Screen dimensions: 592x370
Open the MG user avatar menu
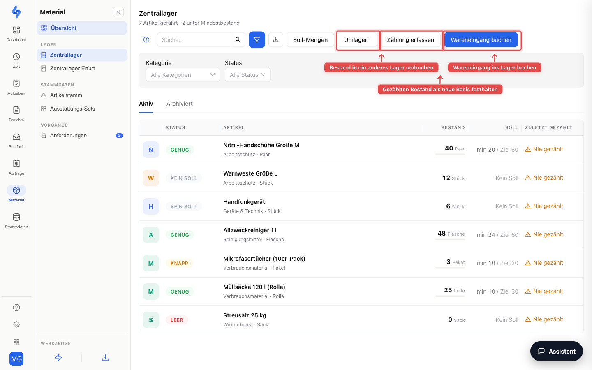16,359
